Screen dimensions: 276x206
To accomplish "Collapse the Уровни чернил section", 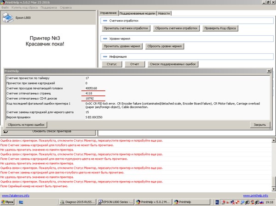I will tap(105, 39).
